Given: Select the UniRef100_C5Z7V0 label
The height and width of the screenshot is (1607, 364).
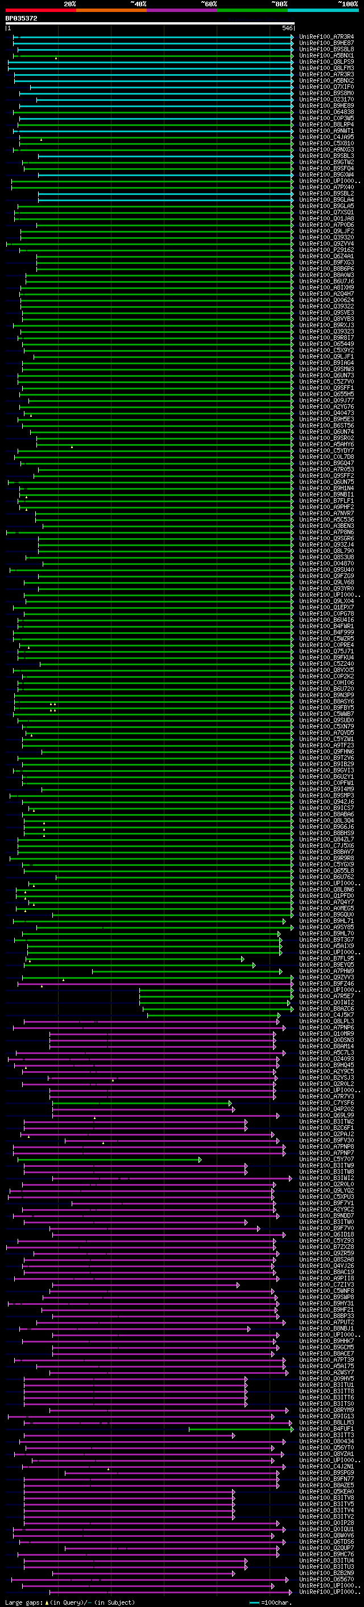Looking at the screenshot, I should tap(326, 382).
